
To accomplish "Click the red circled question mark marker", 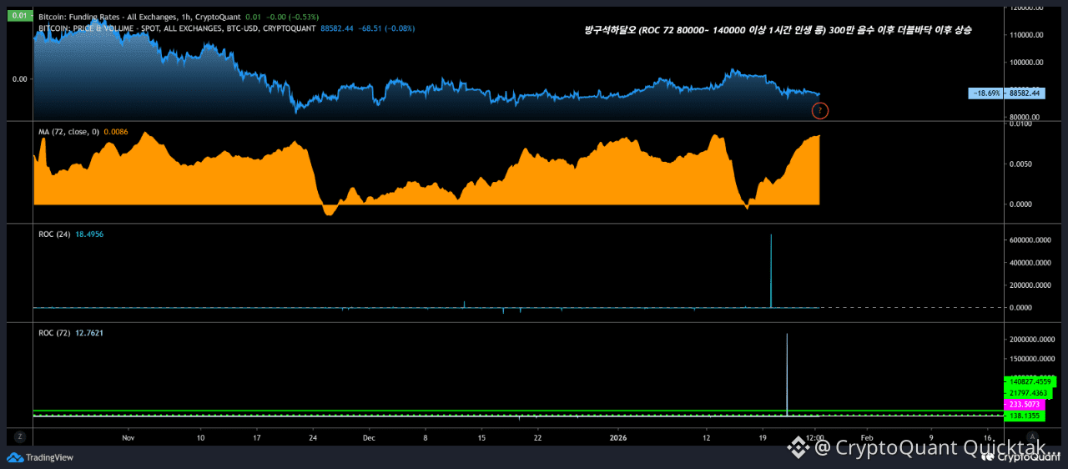I will coord(819,110).
